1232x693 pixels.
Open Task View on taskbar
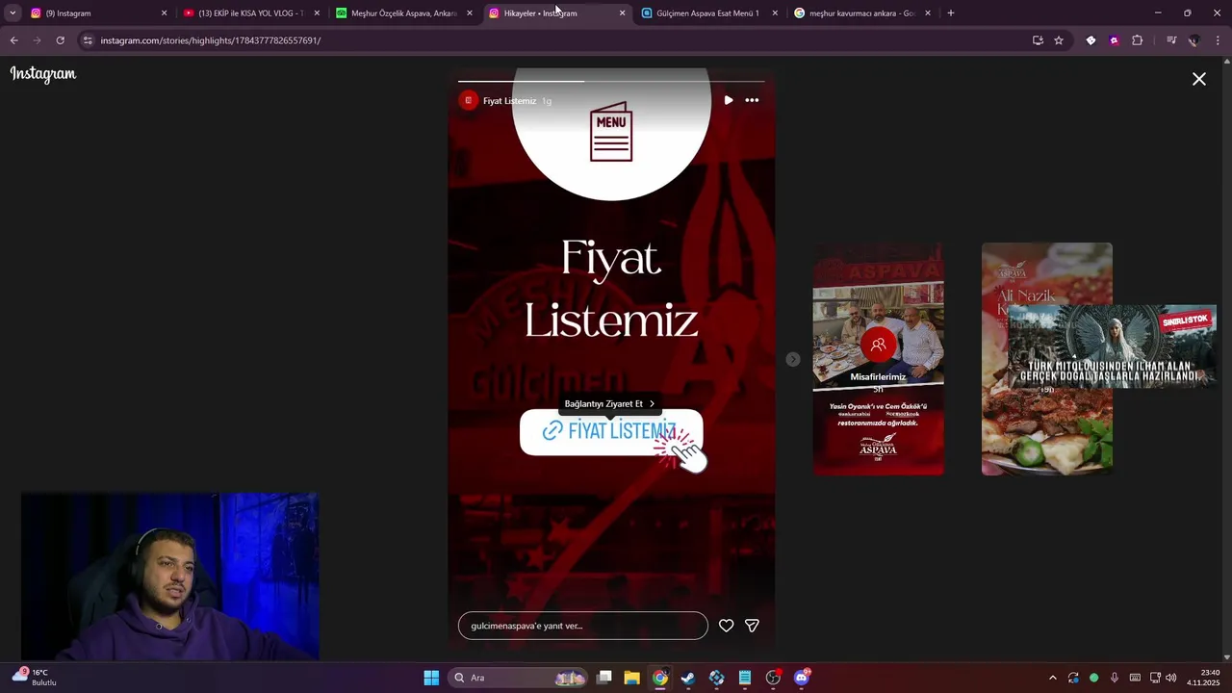coord(604,678)
